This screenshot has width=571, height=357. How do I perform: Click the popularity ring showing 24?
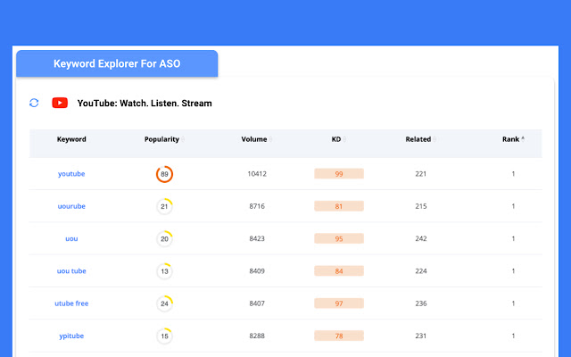(x=164, y=303)
